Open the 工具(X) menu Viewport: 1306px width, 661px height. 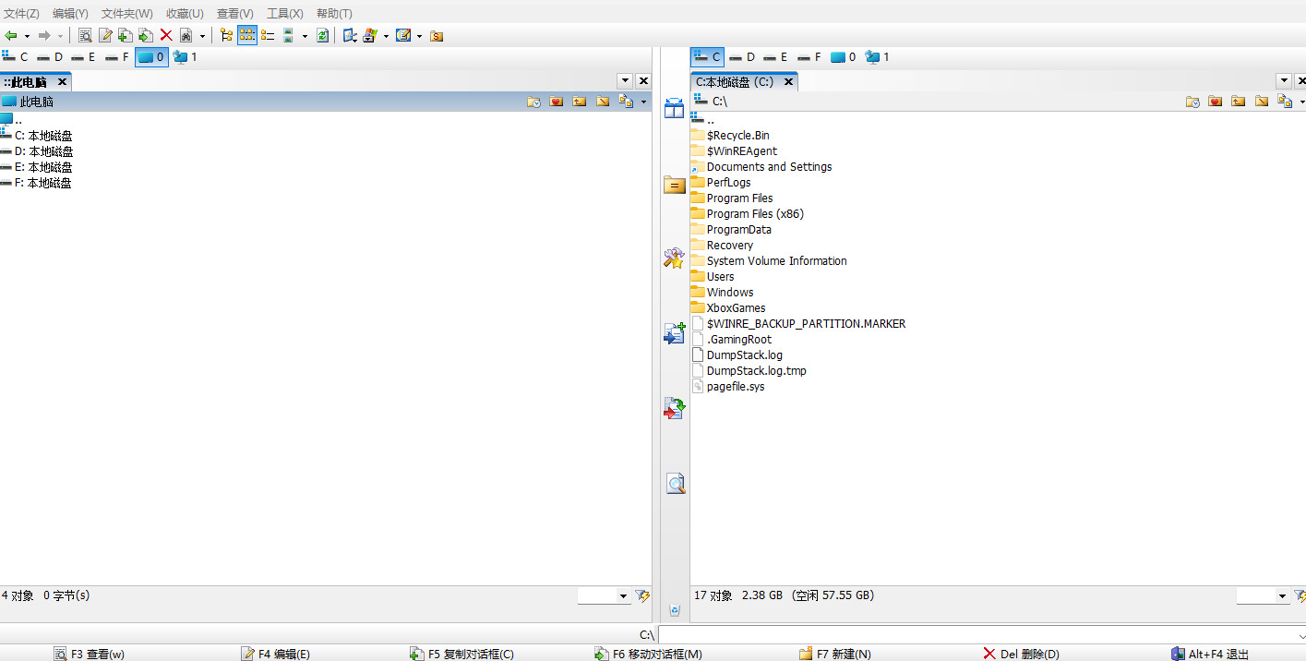pos(284,13)
